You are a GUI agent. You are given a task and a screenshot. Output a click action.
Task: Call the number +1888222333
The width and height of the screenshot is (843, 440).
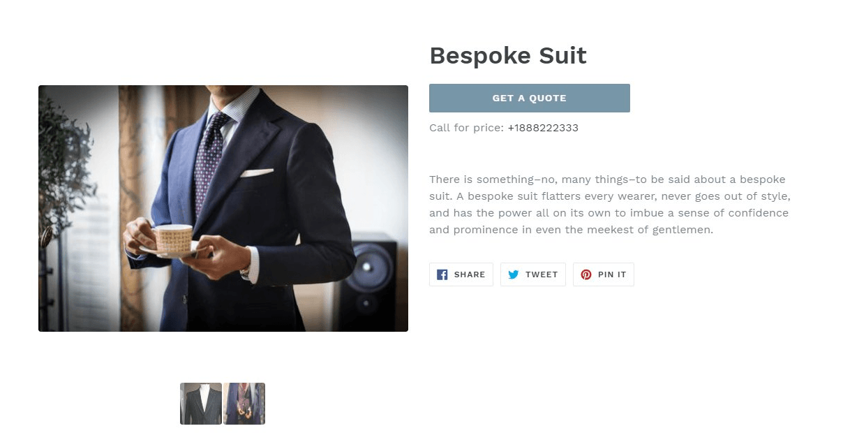(x=544, y=128)
